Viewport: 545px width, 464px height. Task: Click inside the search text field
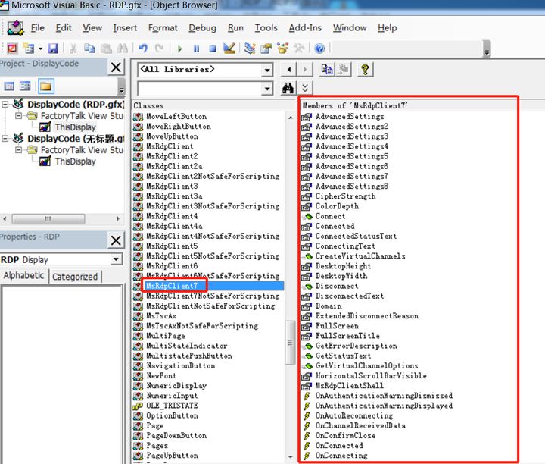click(200, 89)
